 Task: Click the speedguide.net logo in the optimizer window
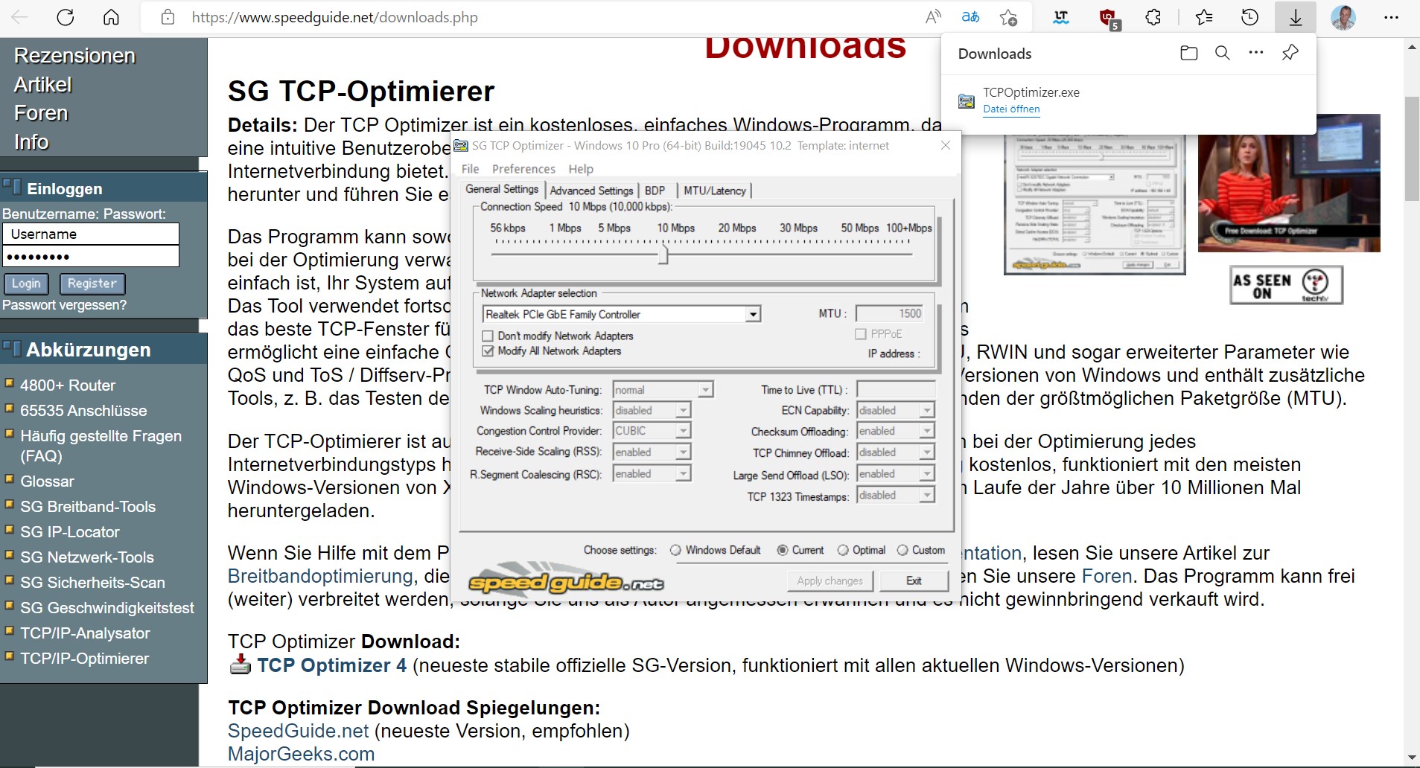566,581
